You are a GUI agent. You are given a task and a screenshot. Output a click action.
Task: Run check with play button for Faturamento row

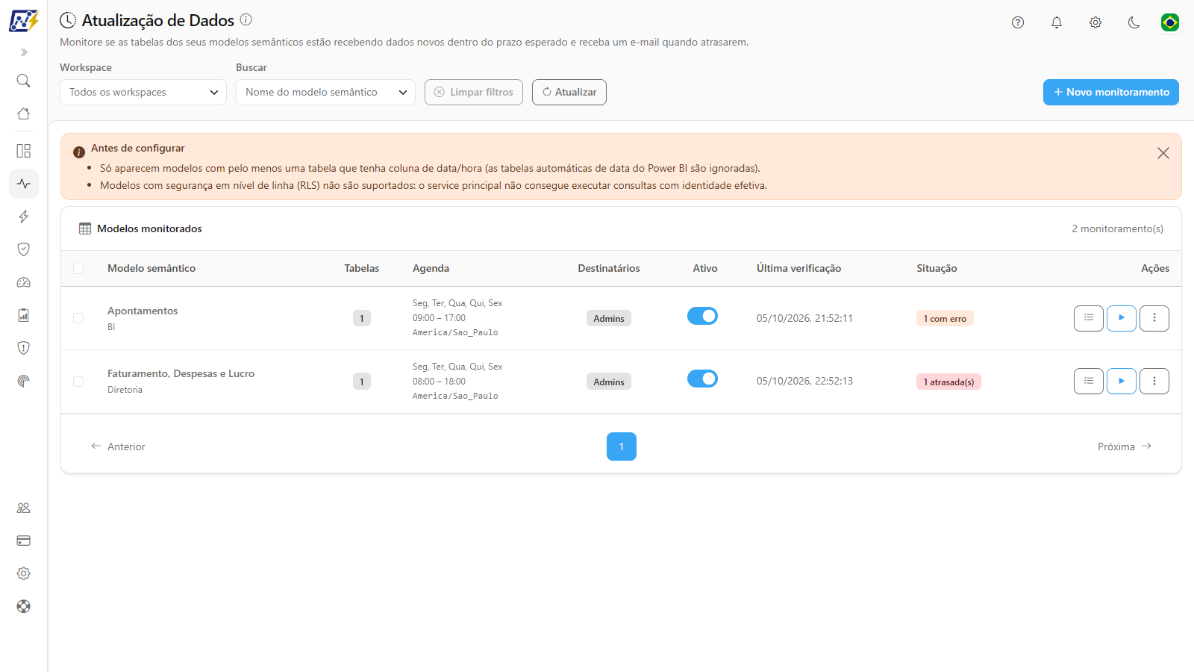[x=1122, y=382]
